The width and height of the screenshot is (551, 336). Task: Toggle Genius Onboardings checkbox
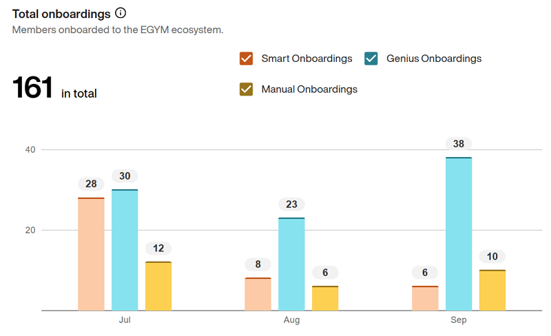pos(371,59)
